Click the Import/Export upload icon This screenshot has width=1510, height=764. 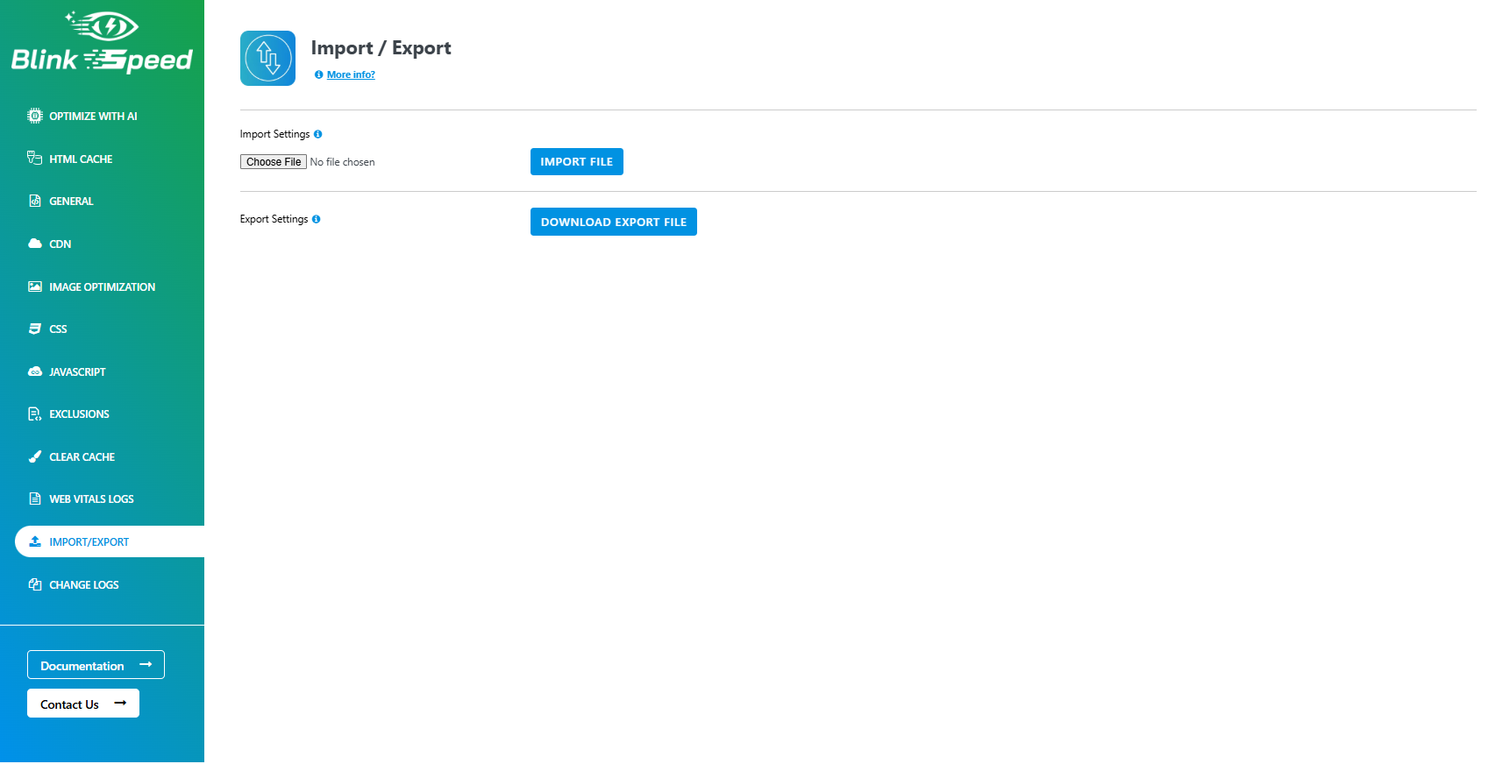pos(35,541)
